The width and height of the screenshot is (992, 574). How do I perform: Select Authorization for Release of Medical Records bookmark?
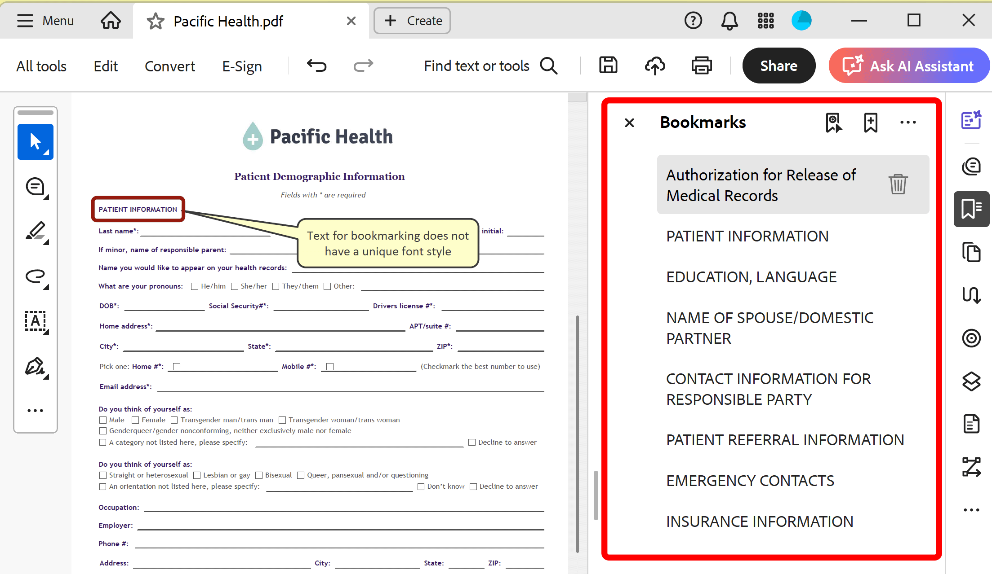[793, 185]
